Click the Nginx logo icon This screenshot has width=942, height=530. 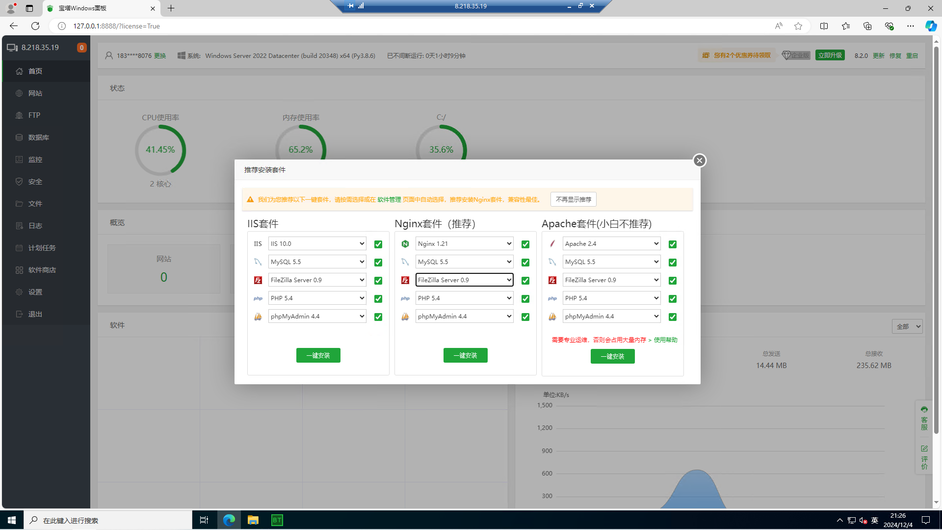405,244
